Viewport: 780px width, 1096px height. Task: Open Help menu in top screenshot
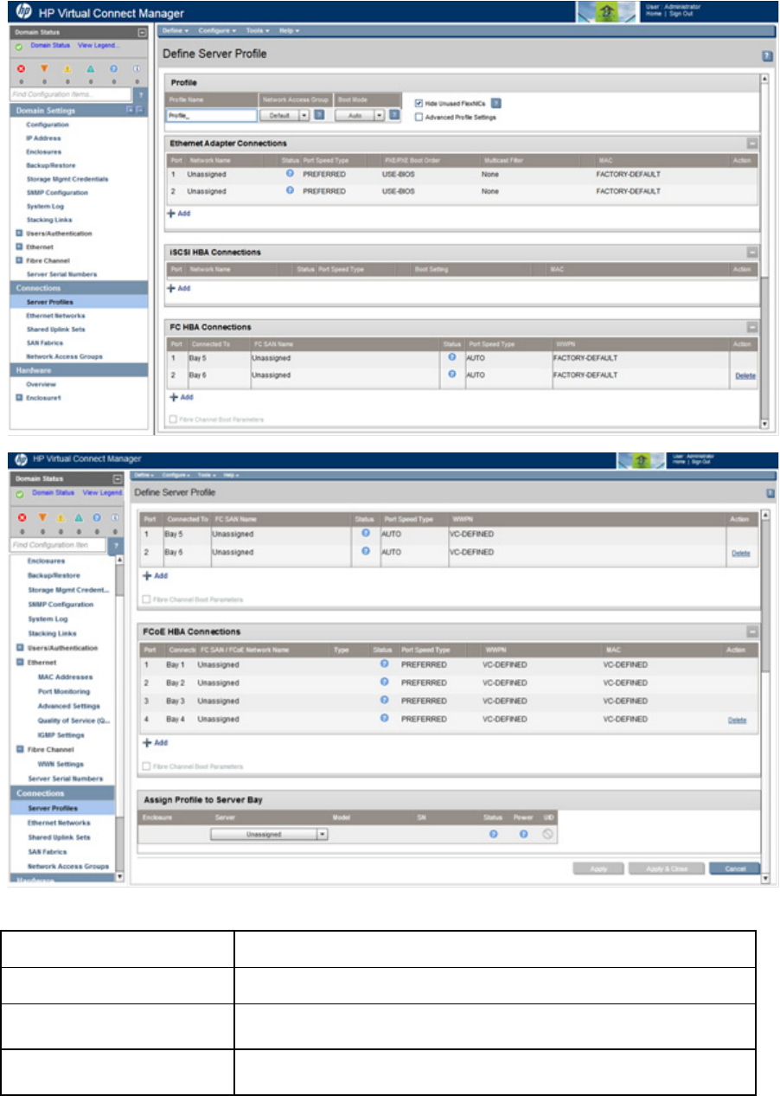pos(289,30)
